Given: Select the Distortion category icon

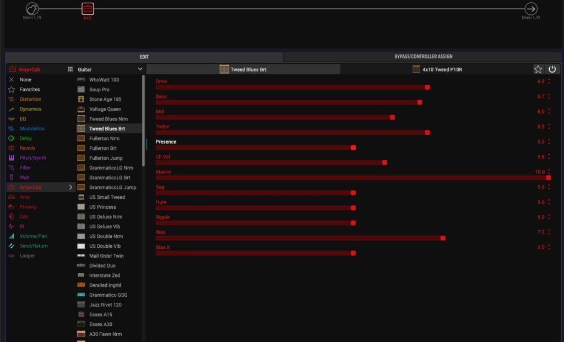Looking at the screenshot, I should click(11, 99).
